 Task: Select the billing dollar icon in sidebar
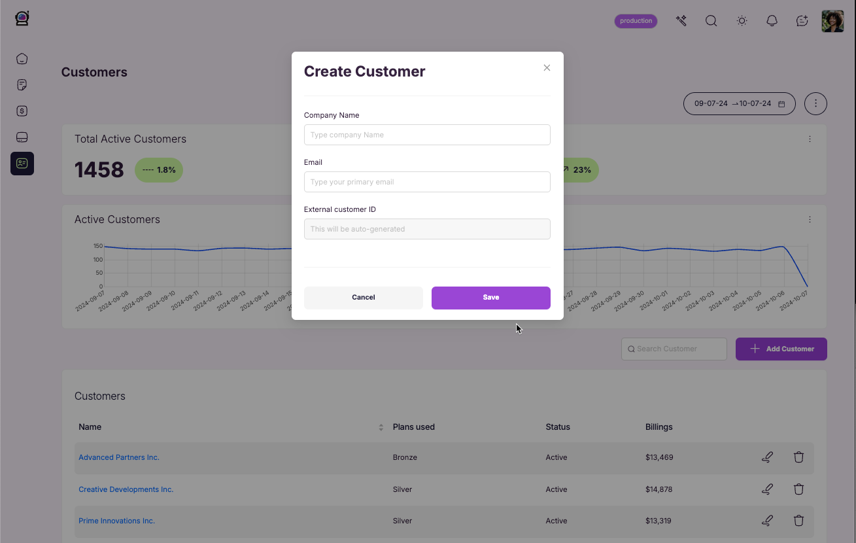(22, 111)
